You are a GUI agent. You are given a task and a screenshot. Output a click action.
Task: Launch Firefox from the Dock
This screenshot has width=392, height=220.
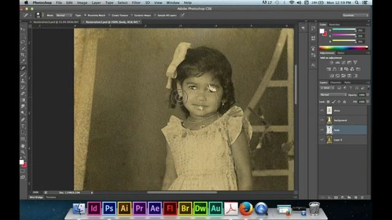246,208
